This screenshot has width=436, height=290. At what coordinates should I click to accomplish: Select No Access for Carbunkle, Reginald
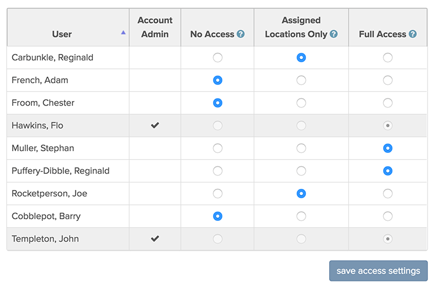[218, 58]
